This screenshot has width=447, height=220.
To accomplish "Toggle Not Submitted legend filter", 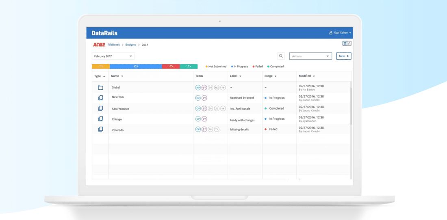I will [x=216, y=67].
